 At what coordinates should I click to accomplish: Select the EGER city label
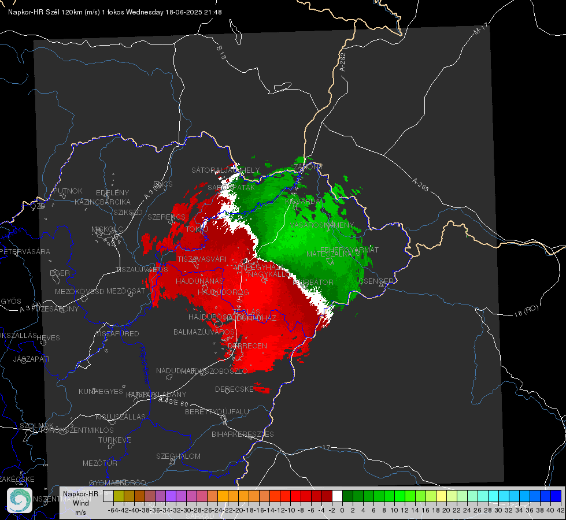point(60,273)
